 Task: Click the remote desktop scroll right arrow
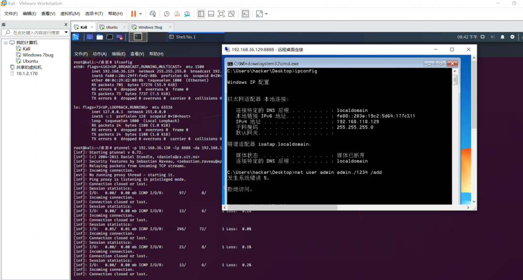[468, 207]
